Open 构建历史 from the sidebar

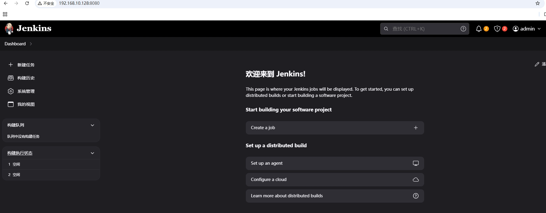26,78
